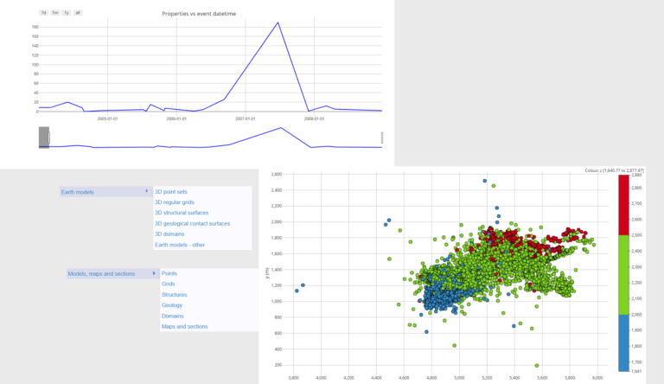Select 3D geological contact surfaces
Screen dimensions: 664x384
coord(192,223)
